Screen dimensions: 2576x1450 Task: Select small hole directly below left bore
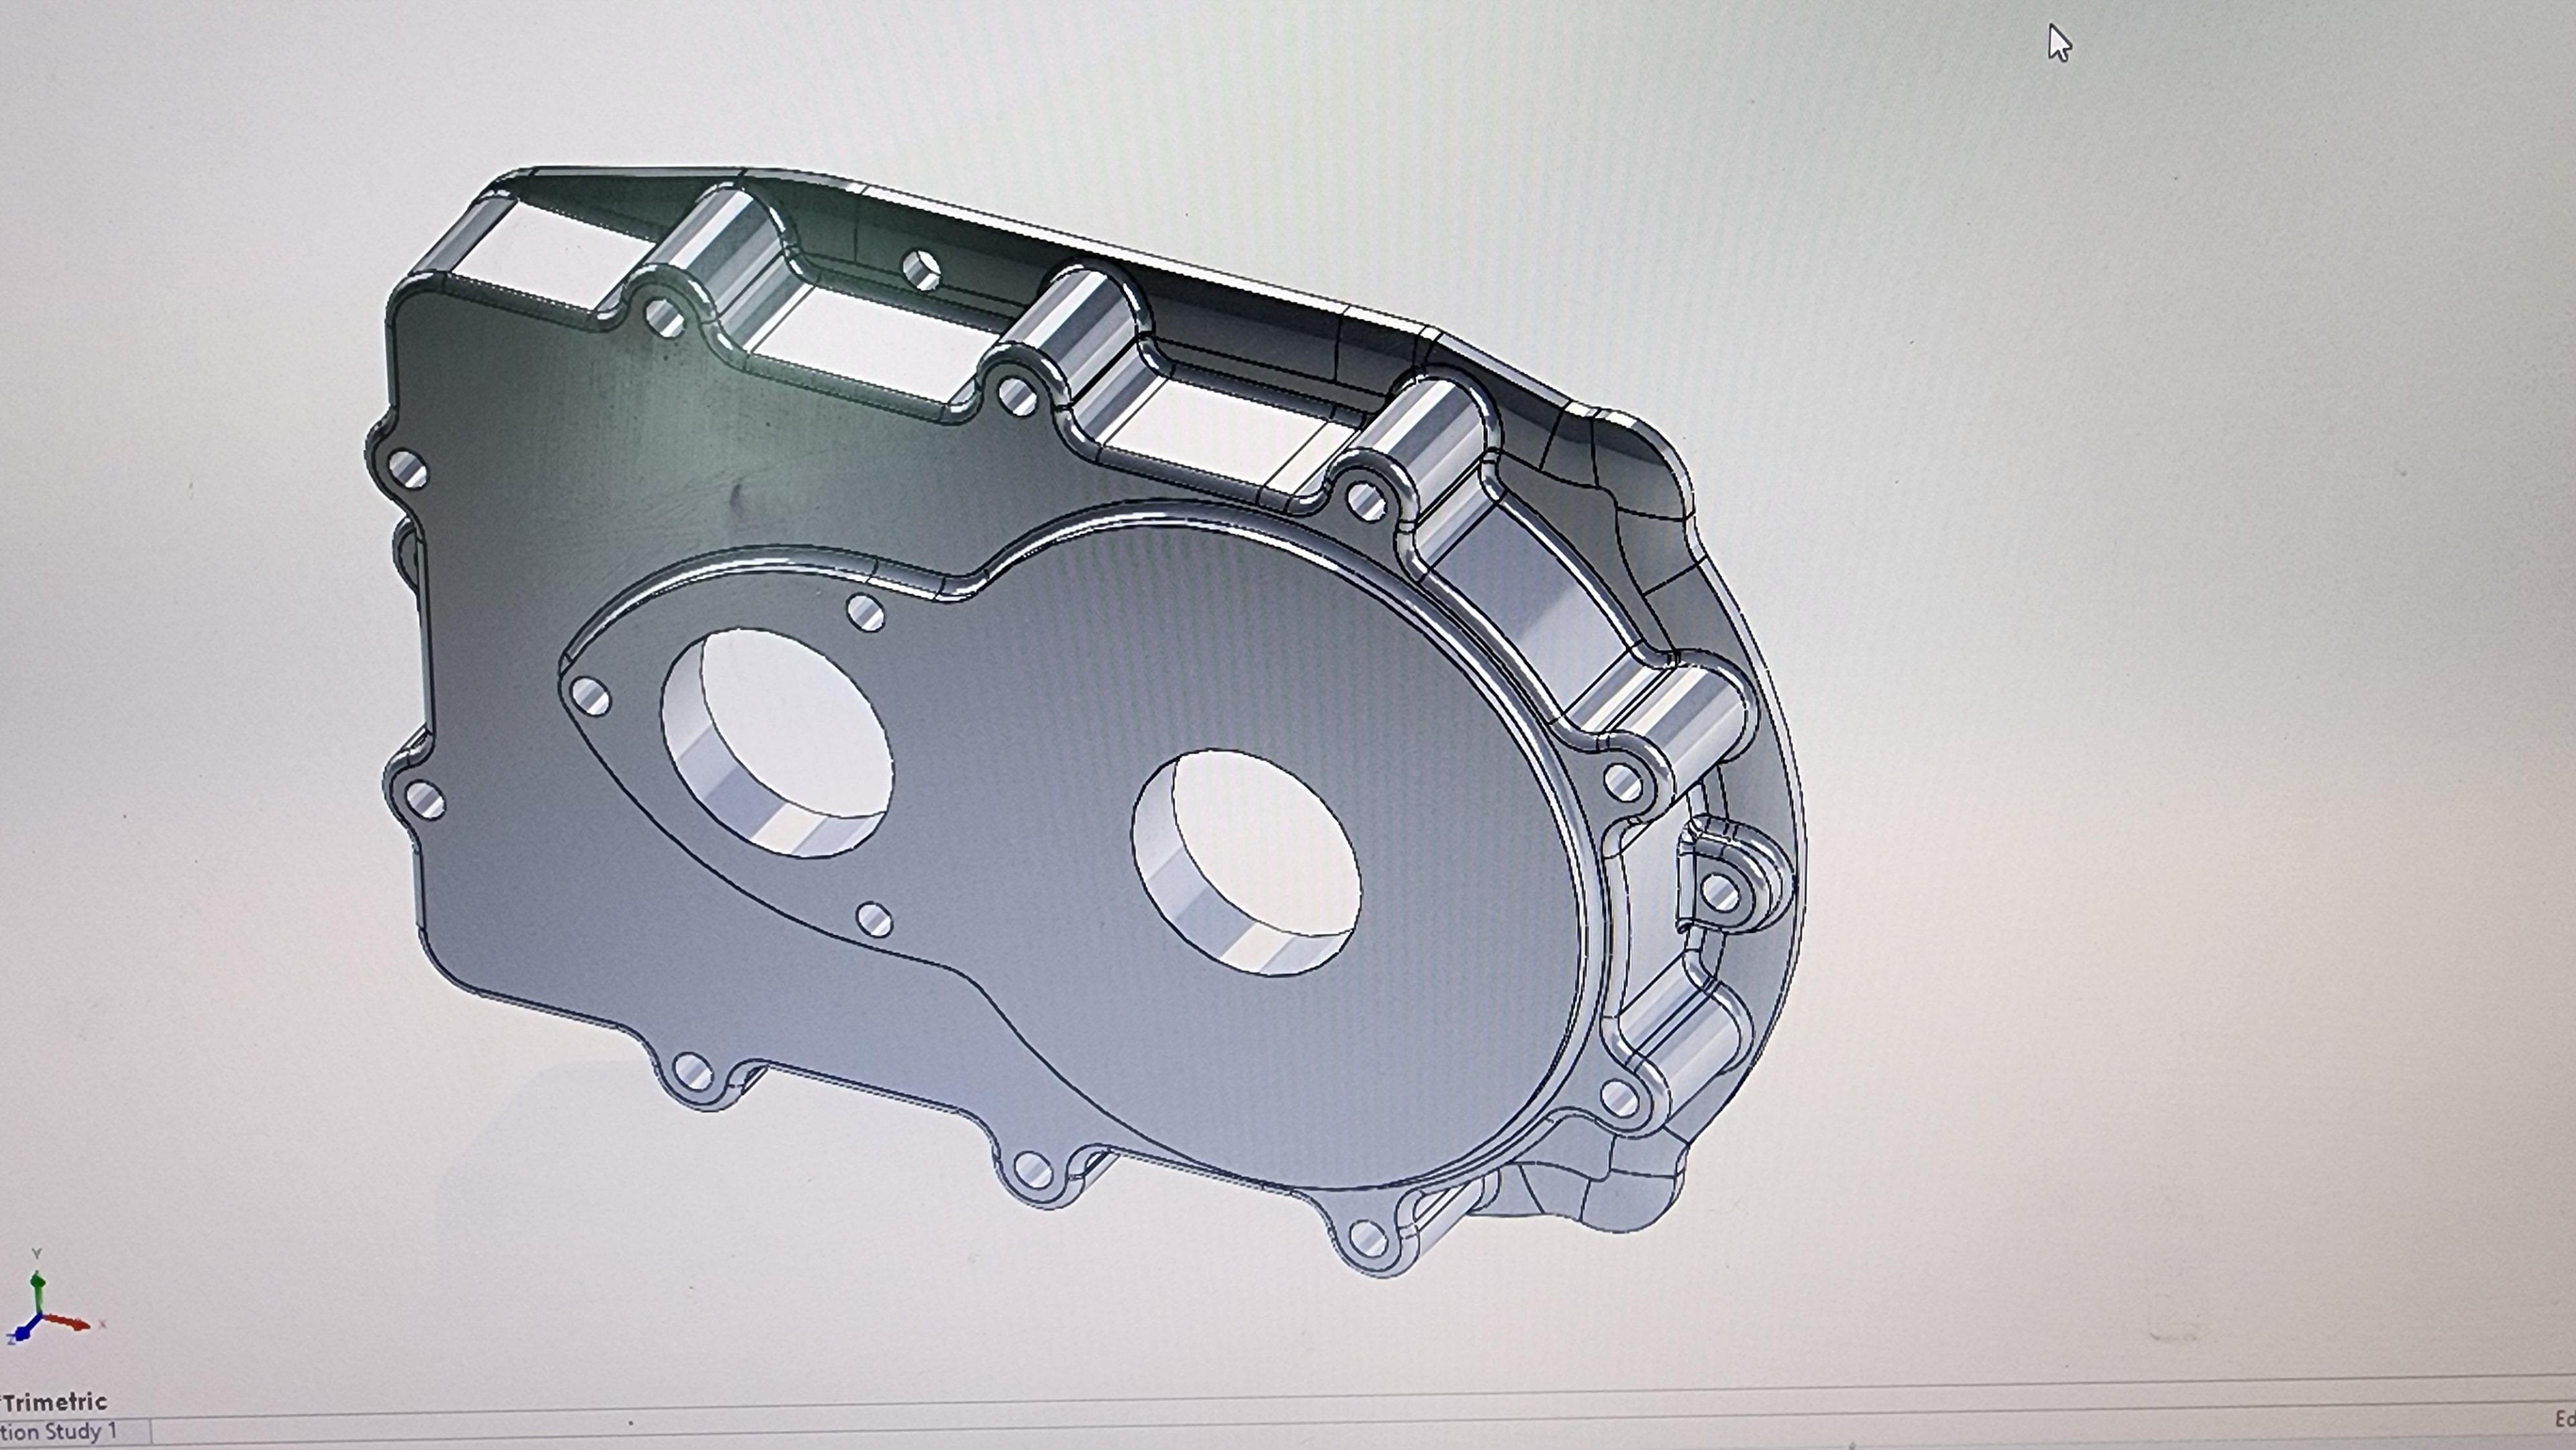(875, 919)
